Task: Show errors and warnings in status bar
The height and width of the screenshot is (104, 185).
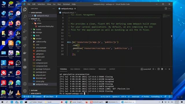Action: tap(27, 96)
